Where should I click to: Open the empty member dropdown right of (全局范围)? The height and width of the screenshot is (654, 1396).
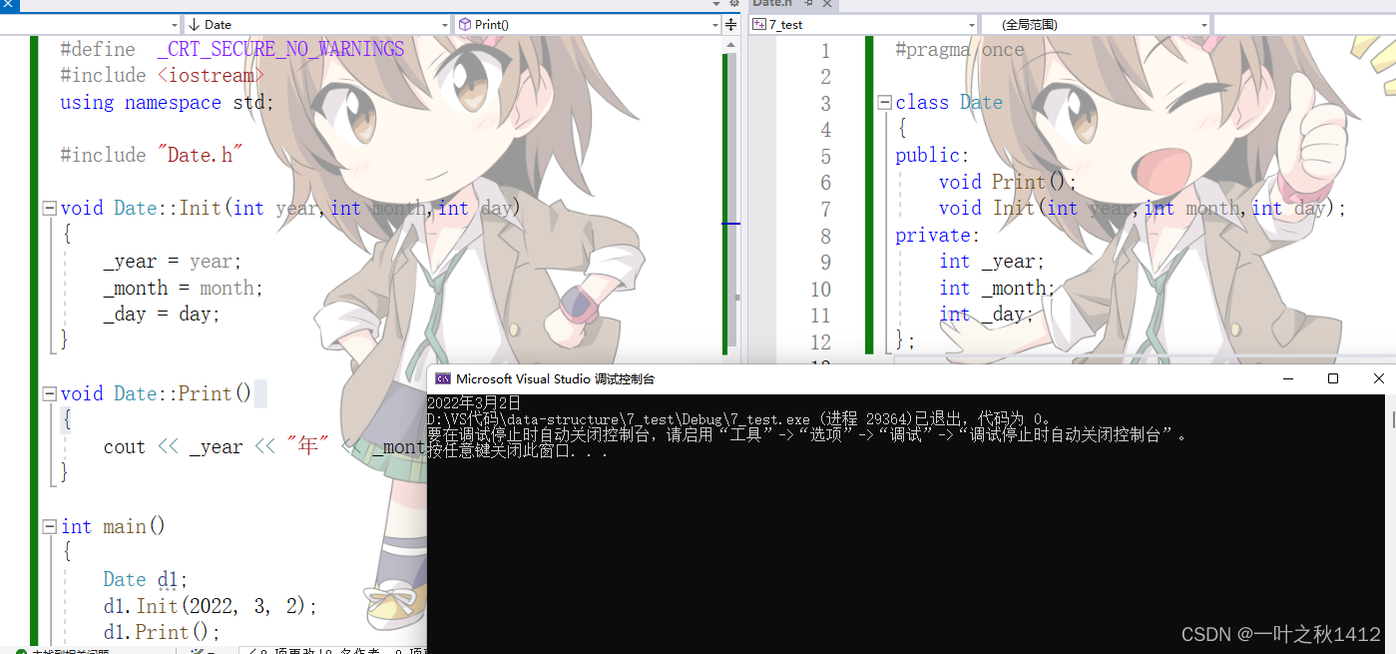1303,25
